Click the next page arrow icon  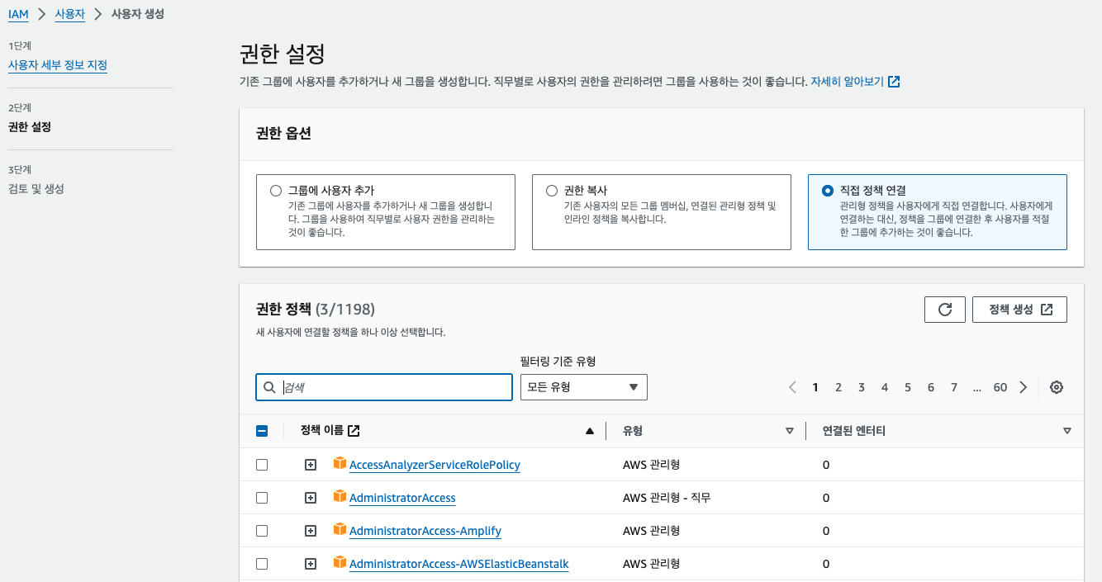coord(1024,387)
